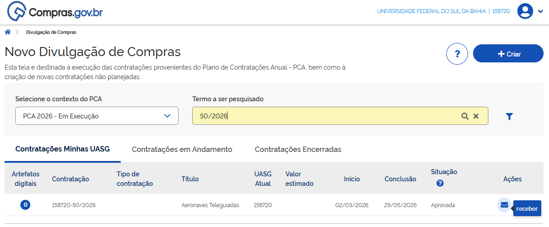Switch to Contratações Encerradas tab
The image size is (549, 227).
coord(298,149)
